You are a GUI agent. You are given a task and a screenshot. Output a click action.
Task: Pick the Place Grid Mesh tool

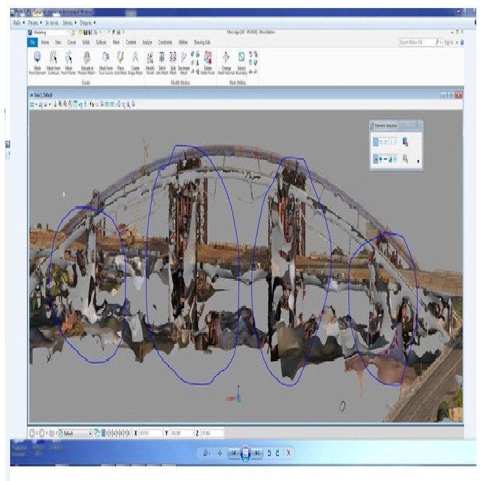pyautogui.click(x=121, y=63)
